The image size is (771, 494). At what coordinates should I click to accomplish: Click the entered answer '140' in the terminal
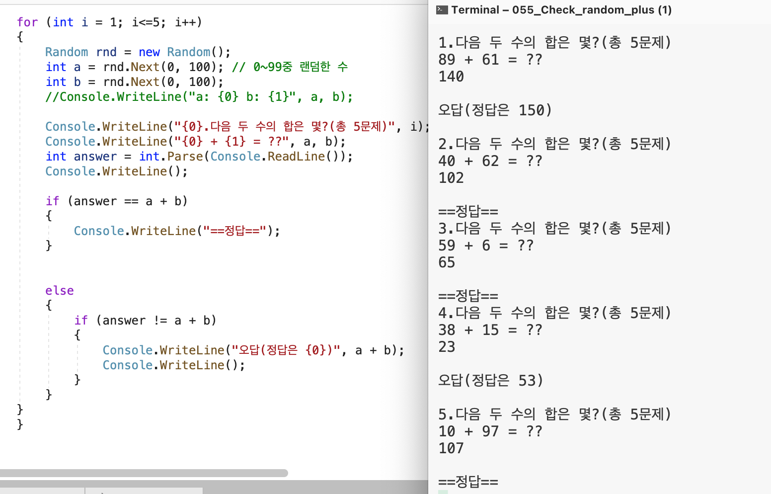pos(451,77)
